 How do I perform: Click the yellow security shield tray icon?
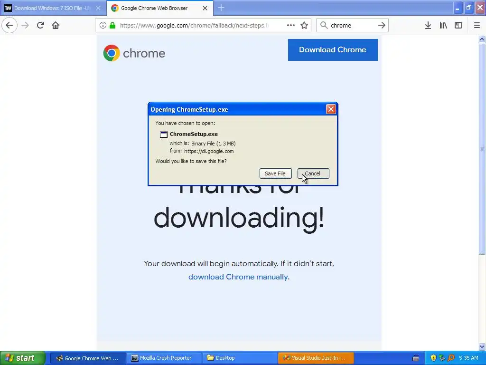tap(433, 358)
